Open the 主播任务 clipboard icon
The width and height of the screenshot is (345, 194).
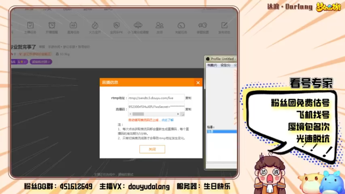click(30, 25)
